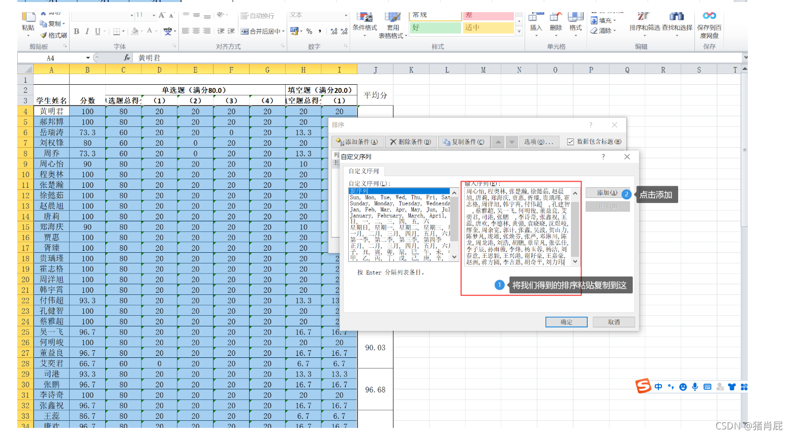Click 添加条件(A) in Sort dialog
Viewport: 790px width, 435px height.
(x=357, y=142)
